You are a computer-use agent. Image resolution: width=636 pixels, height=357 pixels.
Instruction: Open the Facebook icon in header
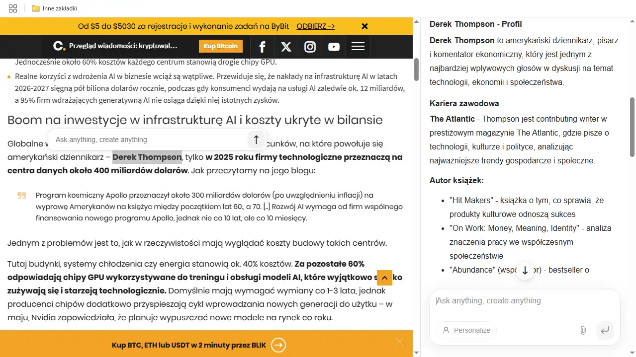(262, 47)
